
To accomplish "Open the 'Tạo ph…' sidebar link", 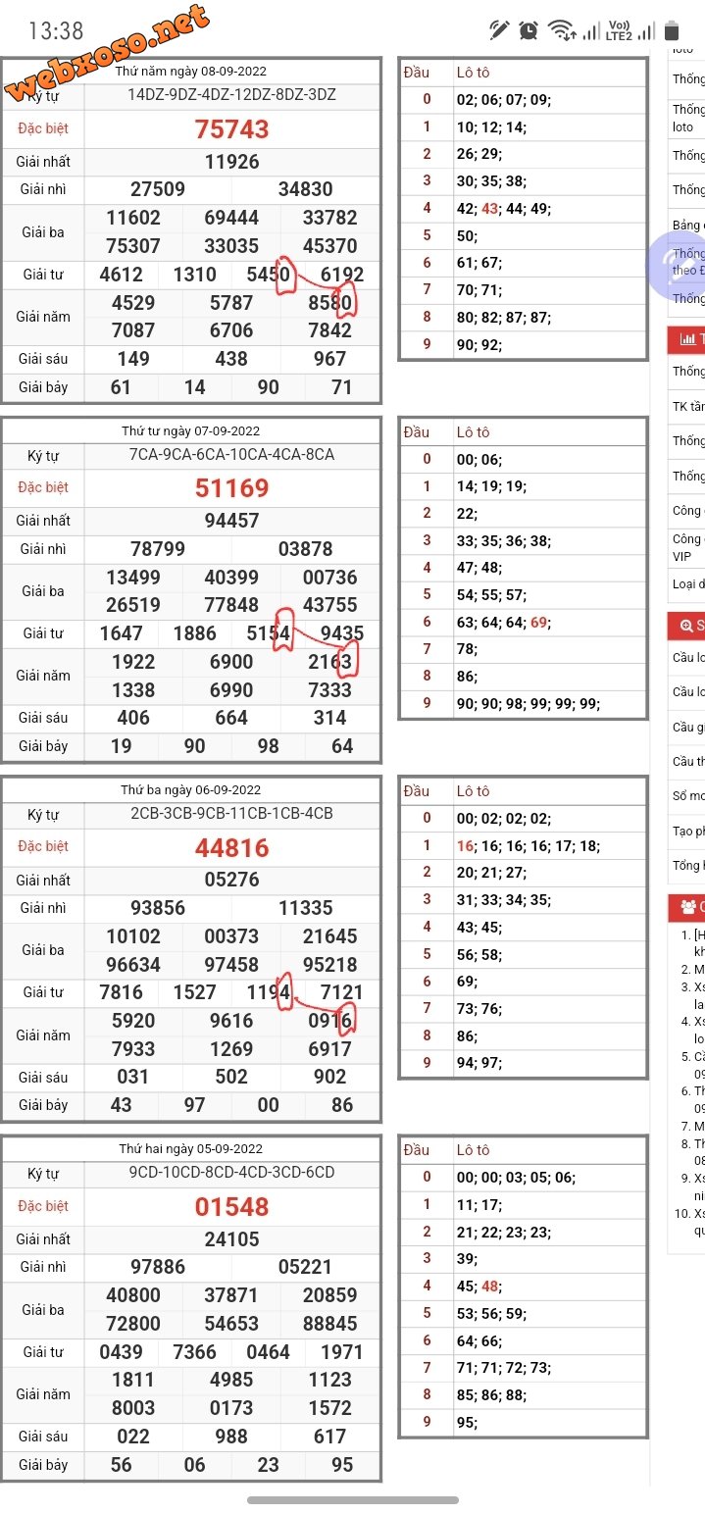I will click(x=687, y=831).
